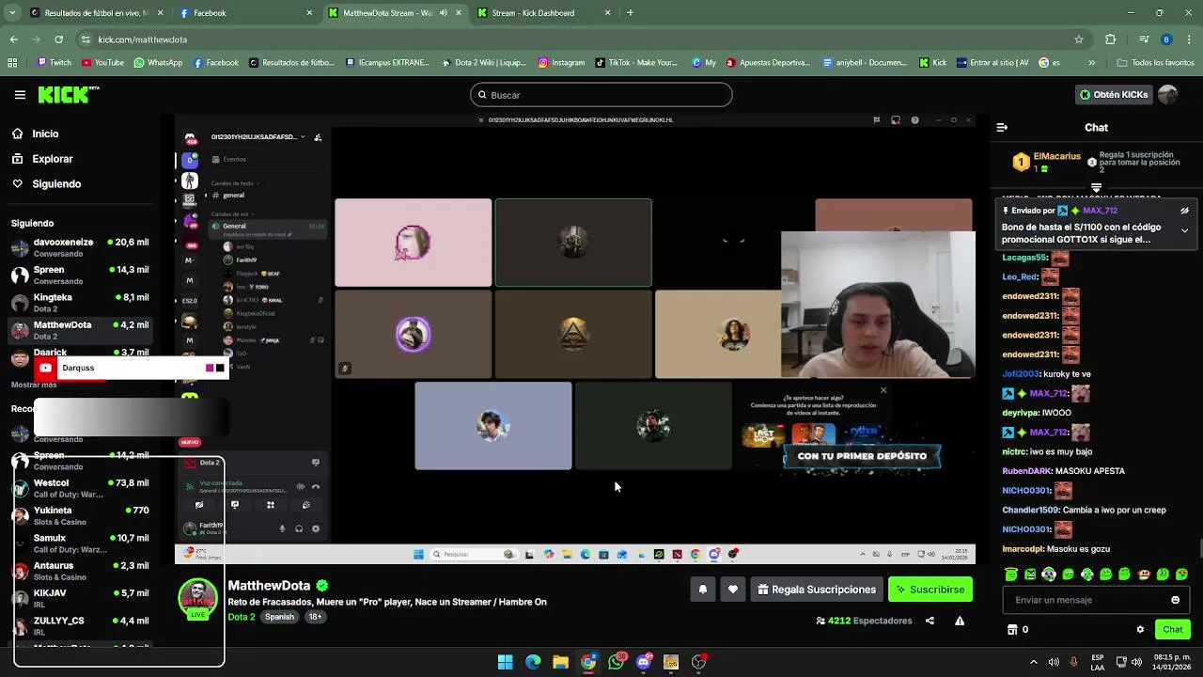
Task: Open the emote picker smiley icon
Action: click(x=1175, y=600)
